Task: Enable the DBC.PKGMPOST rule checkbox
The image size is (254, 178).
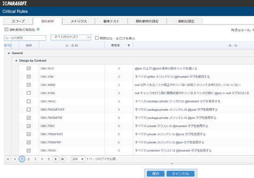Action: (29, 110)
